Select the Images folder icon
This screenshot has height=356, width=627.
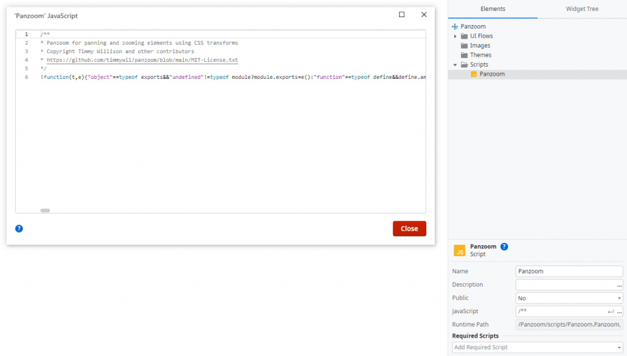point(464,46)
